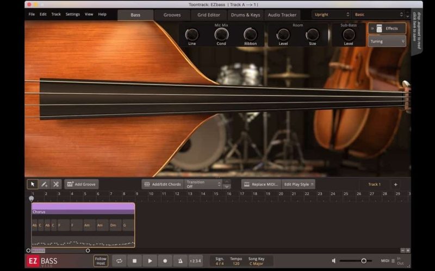
Task: Click the Transition up arrow button
Action: [227, 182]
